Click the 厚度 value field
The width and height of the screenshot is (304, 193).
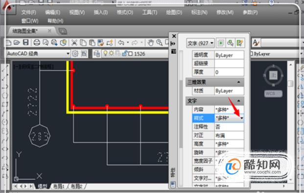[x=229, y=72]
